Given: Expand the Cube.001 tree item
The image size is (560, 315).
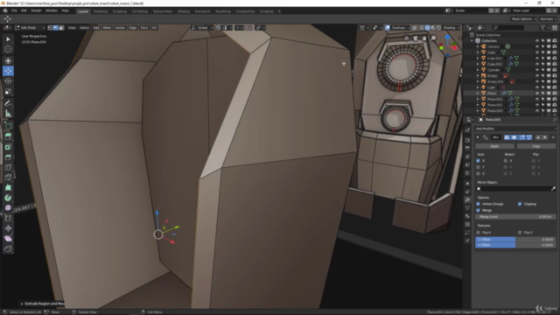Looking at the screenshot, I should point(478,59).
